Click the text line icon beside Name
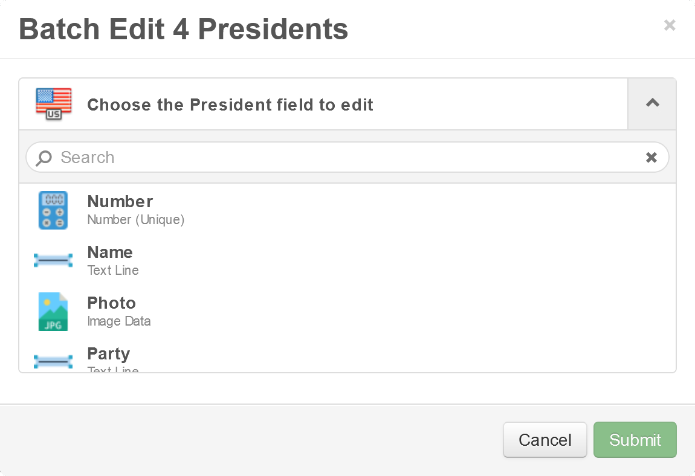This screenshot has height=476, width=695. tap(53, 260)
